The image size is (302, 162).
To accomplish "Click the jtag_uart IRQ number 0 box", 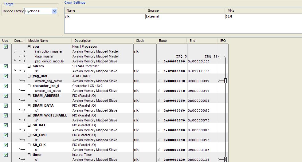I will [225, 81].
